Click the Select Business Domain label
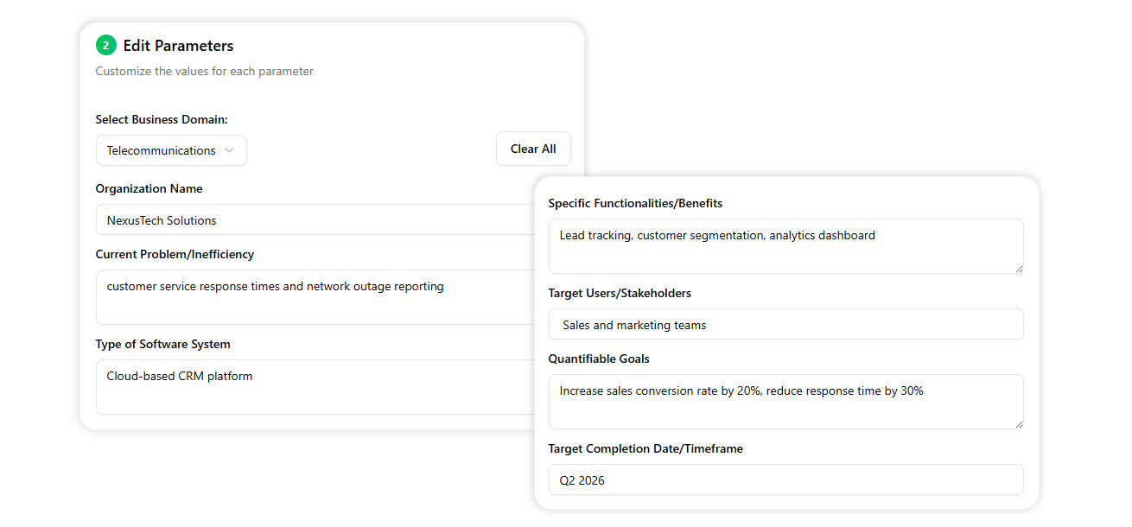The image size is (1132, 527). (x=162, y=120)
